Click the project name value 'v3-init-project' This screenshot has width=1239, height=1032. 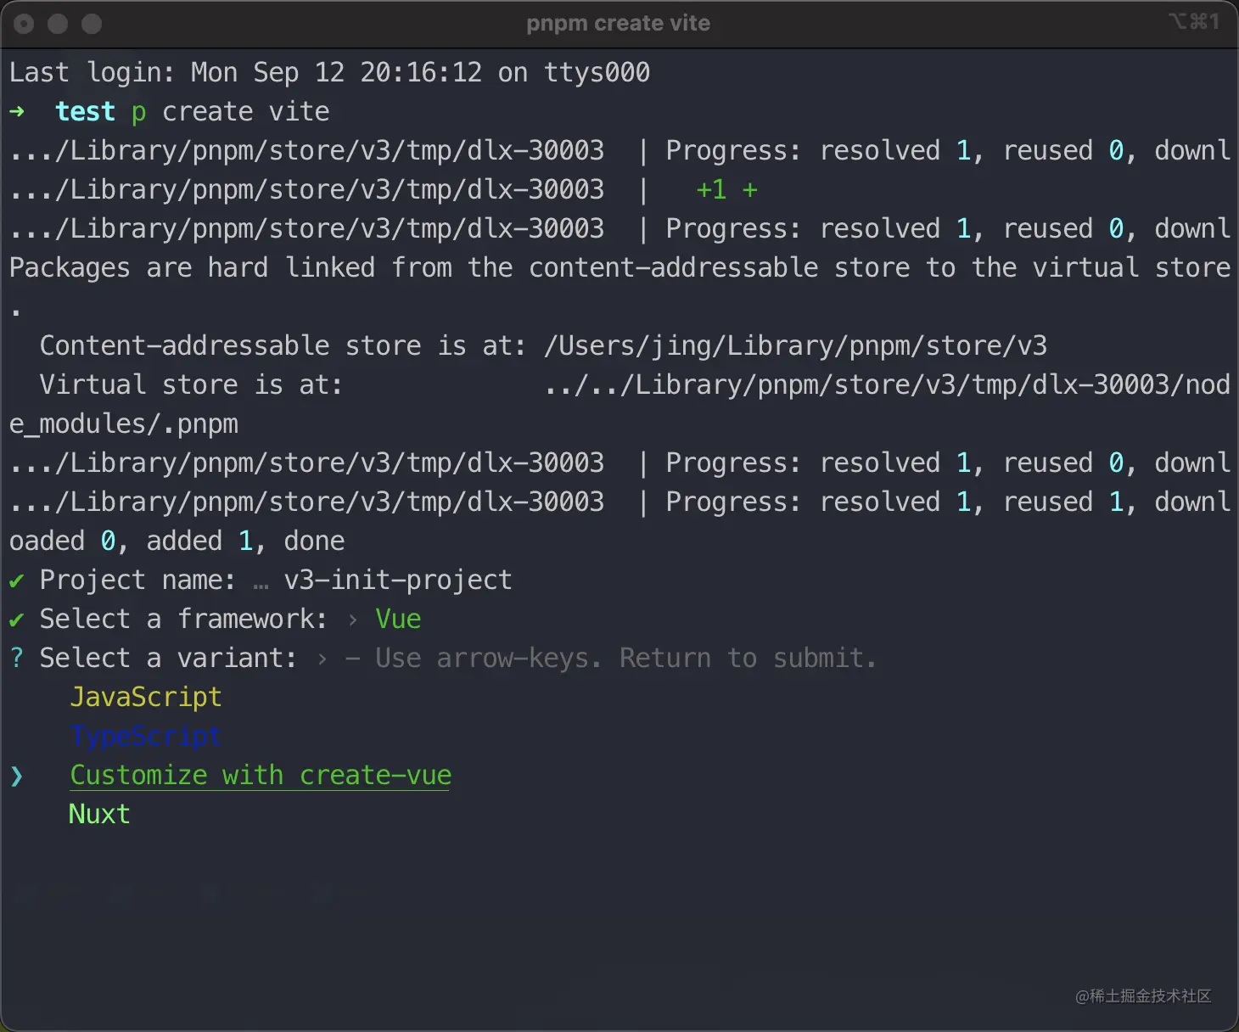point(398,580)
